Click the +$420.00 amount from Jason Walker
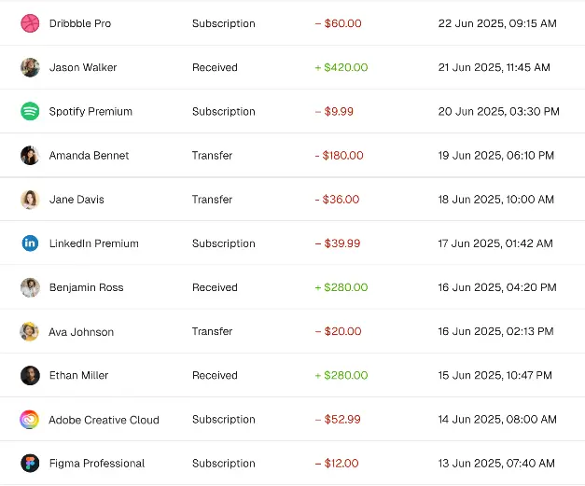585x486 pixels. pyautogui.click(x=341, y=67)
